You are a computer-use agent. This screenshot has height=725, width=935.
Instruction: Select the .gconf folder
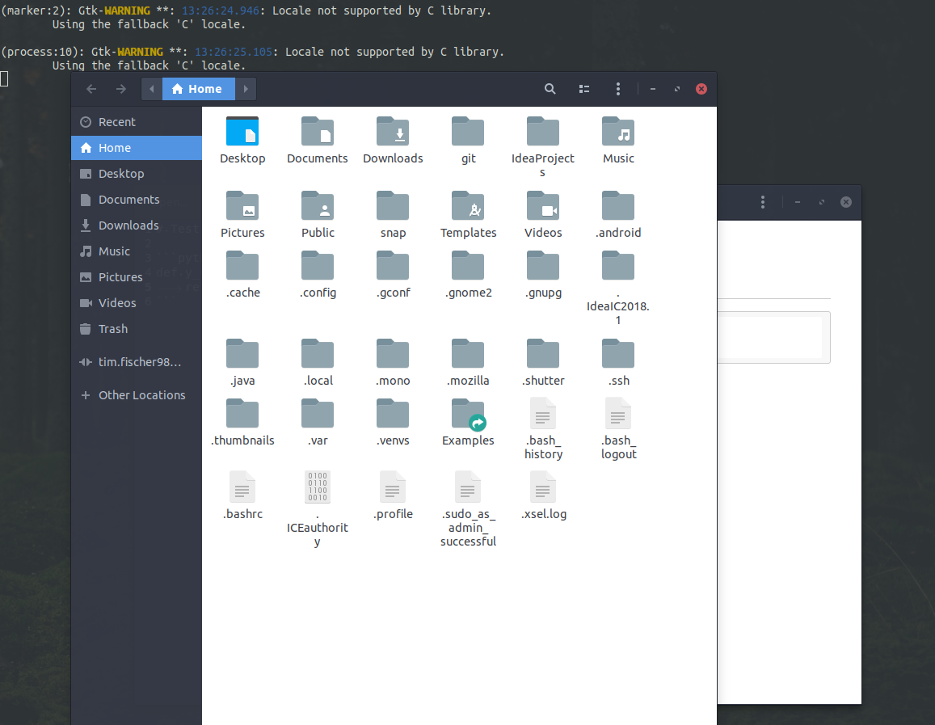coord(393,266)
